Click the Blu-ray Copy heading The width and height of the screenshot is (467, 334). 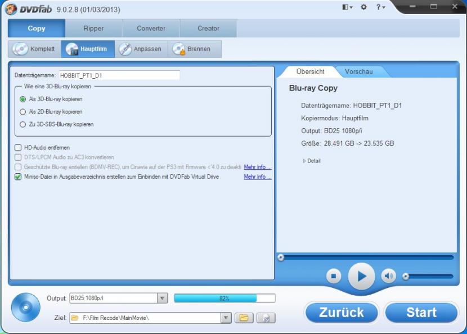pyautogui.click(x=313, y=88)
